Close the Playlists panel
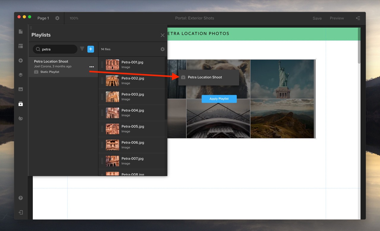Viewport: 380px width, 231px height. click(162, 35)
